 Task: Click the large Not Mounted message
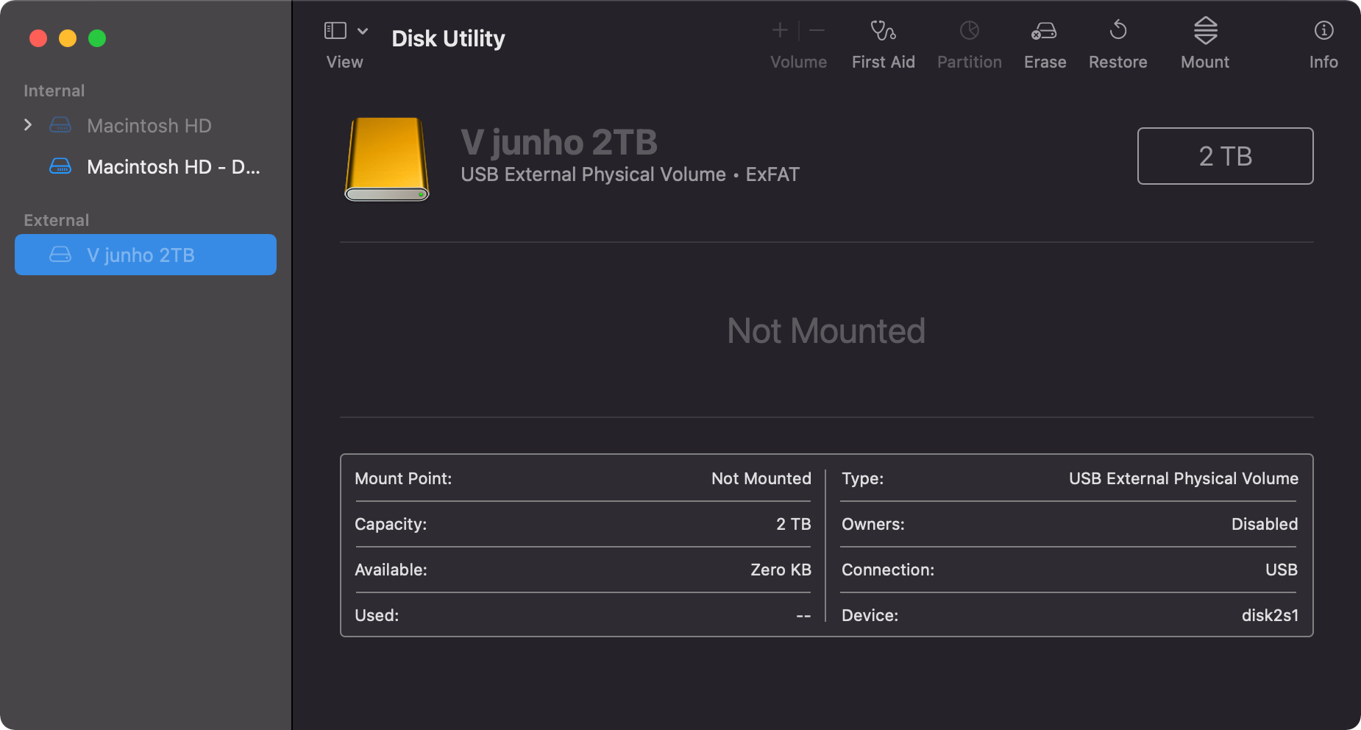[x=826, y=330]
